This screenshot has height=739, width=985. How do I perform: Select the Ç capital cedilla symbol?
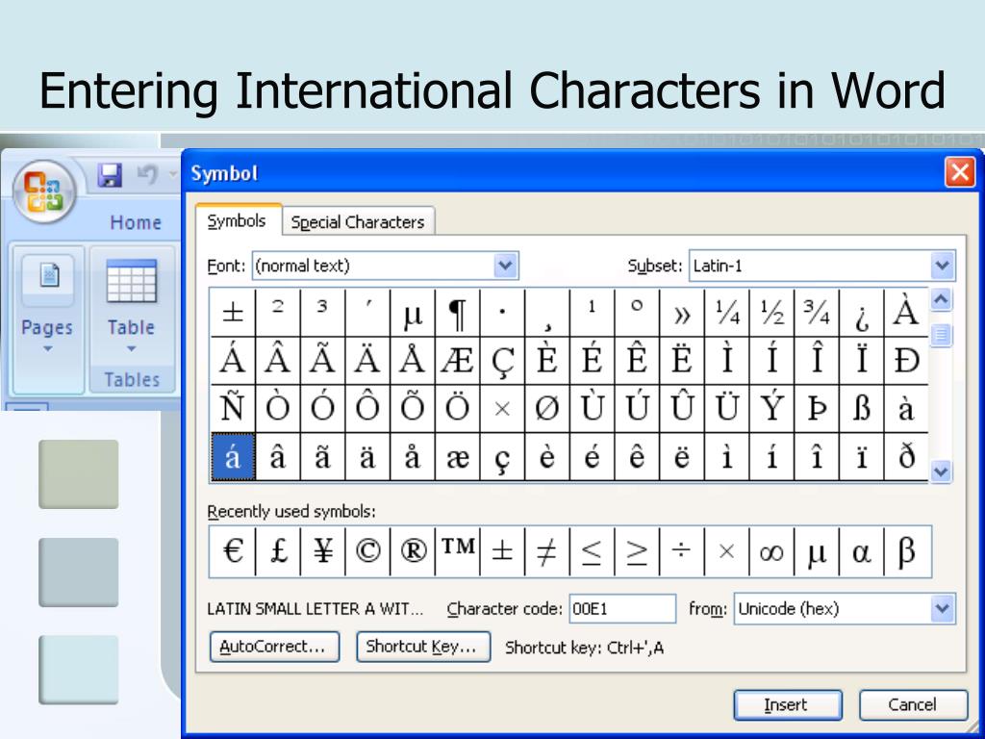pyautogui.click(x=502, y=361)
